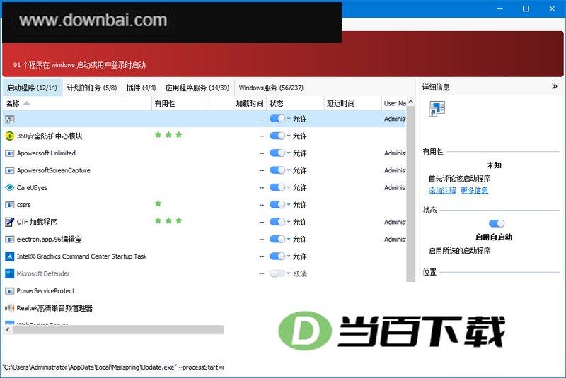Open status dropdown arrow for Microsoft Defender
Image resolution: width=566 pixels, height=378 pixels.
point(289,273)
